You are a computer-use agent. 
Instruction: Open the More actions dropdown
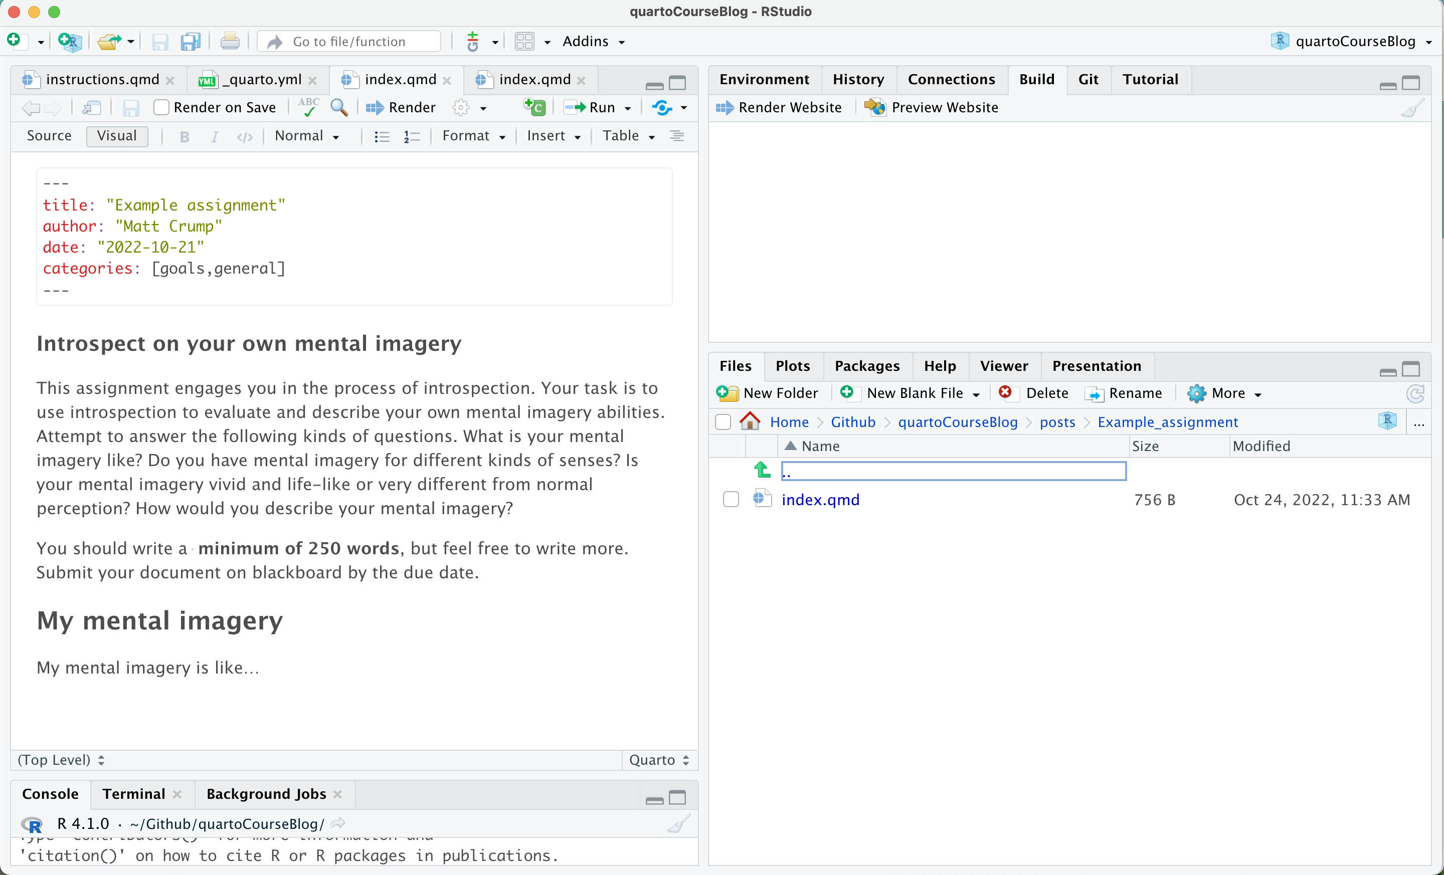click(x=1225, y=393)
